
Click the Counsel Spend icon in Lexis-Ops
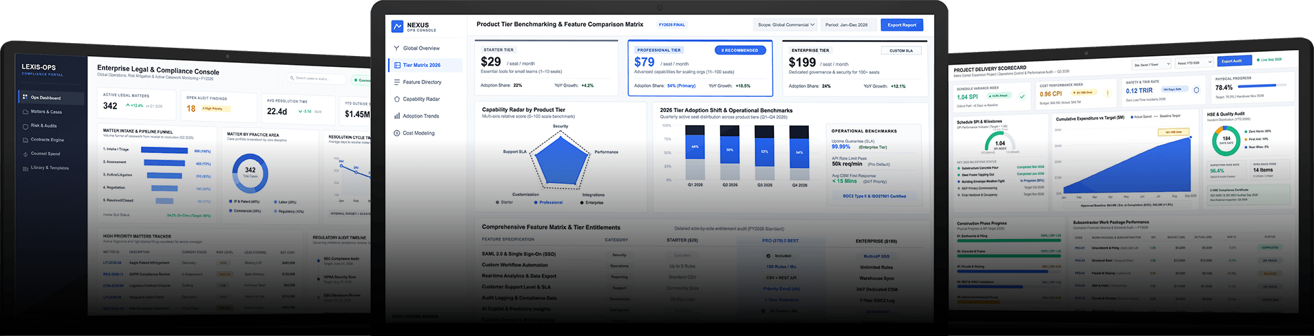tap(25, 154)
